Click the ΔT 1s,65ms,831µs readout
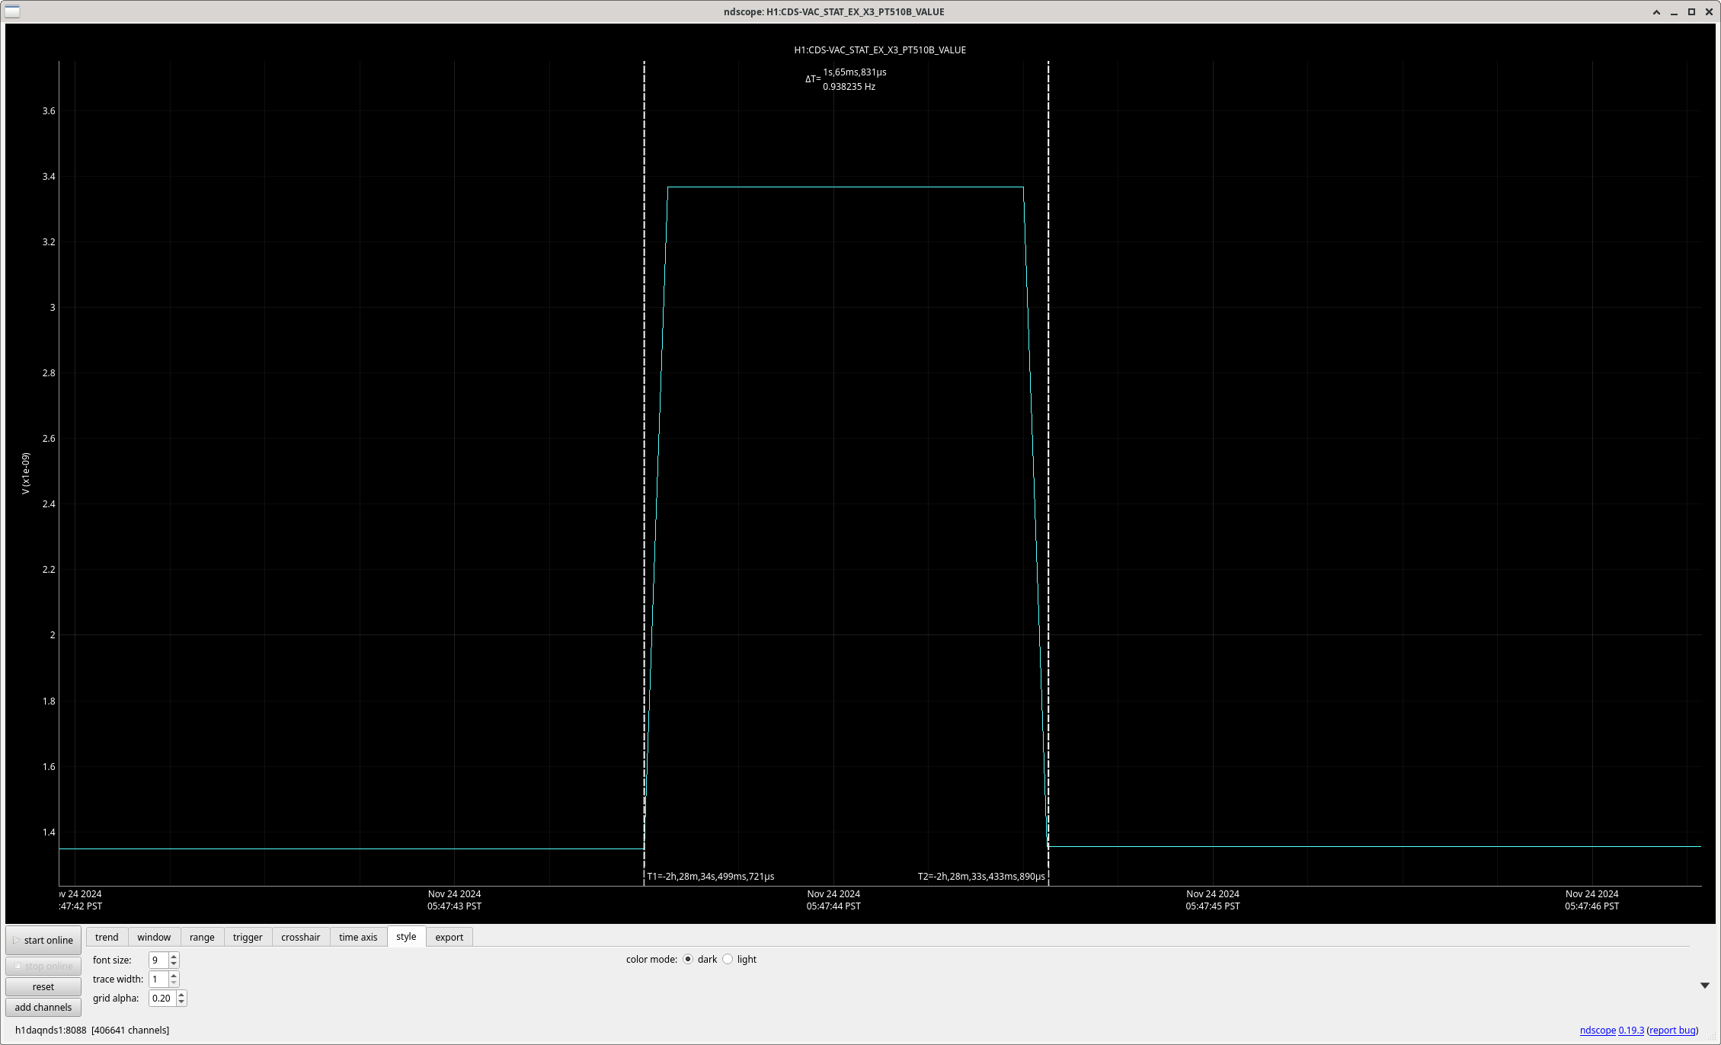 click(854, 72)
